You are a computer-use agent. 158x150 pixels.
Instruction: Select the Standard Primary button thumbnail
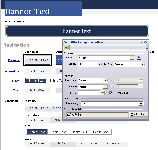point(37,60)
